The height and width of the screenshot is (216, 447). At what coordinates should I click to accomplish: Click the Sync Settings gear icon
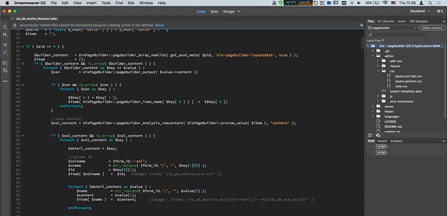click(440, 11)
